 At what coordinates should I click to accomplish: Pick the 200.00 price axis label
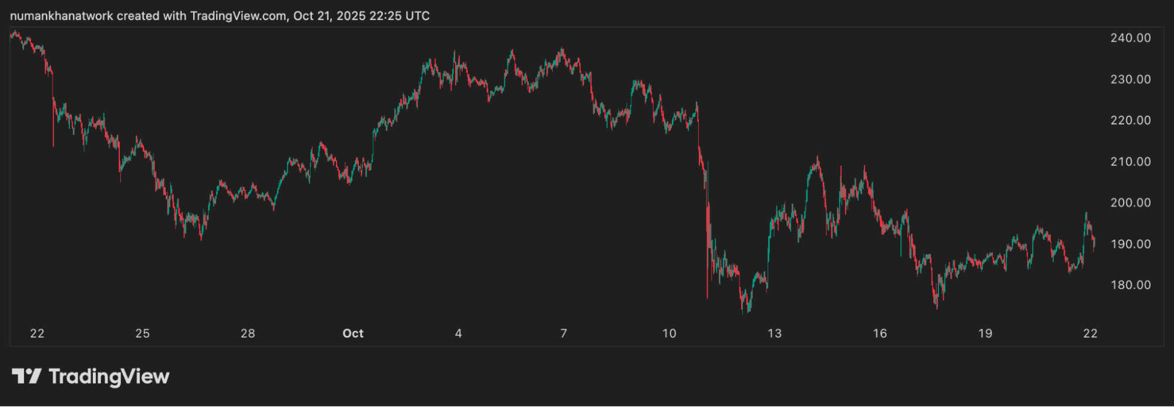pyautogui.click(x=1130, y=202)
